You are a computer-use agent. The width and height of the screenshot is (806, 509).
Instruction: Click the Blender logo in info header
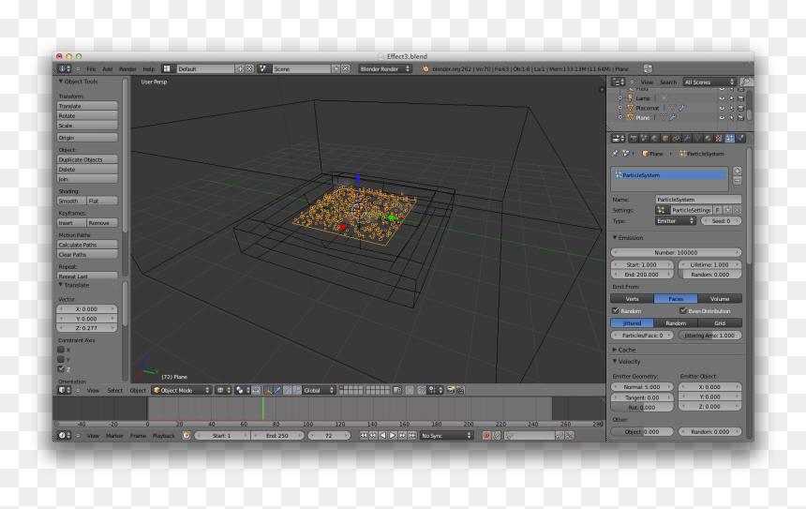[x=425, y=68]
